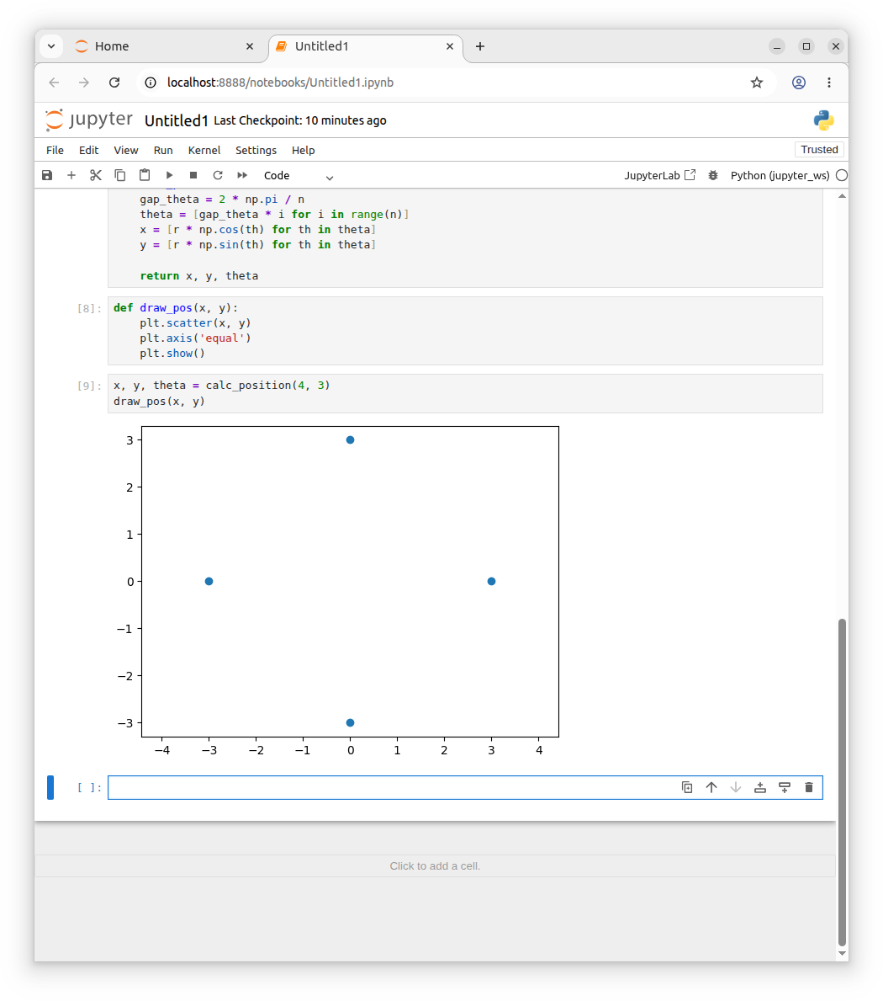Enable the debugger bug icon

[x=713, y=175]
